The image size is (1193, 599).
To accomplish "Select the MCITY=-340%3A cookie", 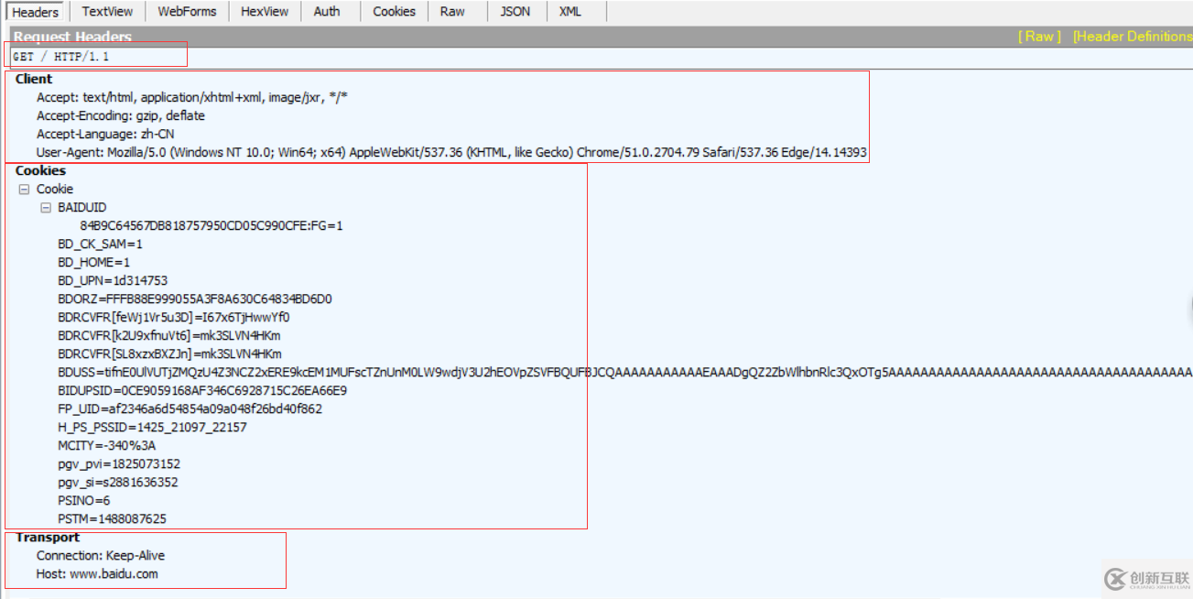I will [x=107, y=445].
